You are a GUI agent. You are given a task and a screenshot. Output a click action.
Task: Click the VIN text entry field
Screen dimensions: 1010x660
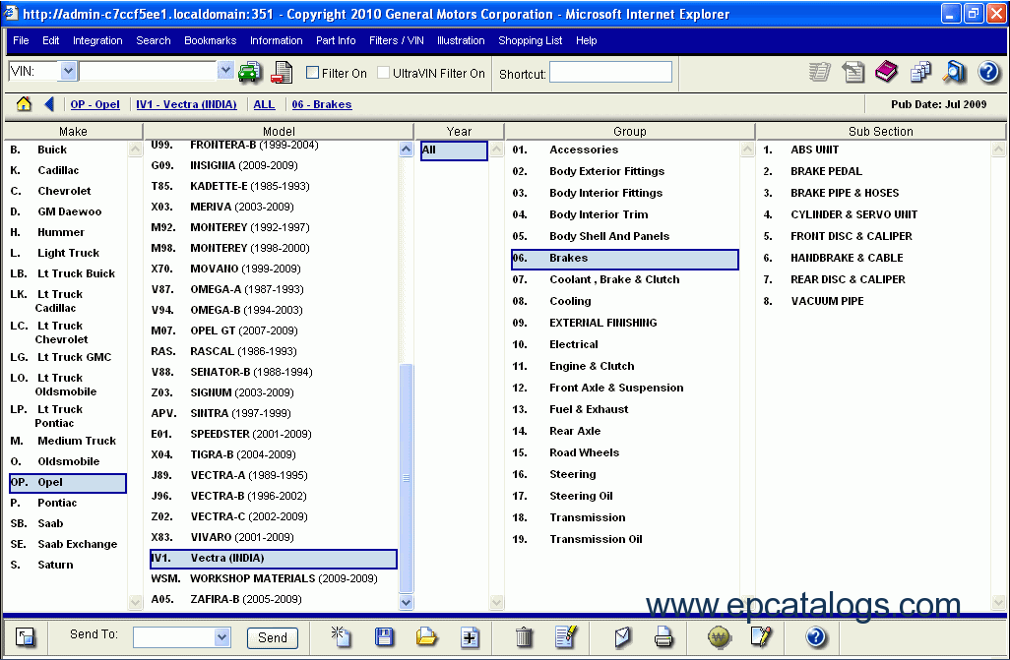click(x=148, y=71)
